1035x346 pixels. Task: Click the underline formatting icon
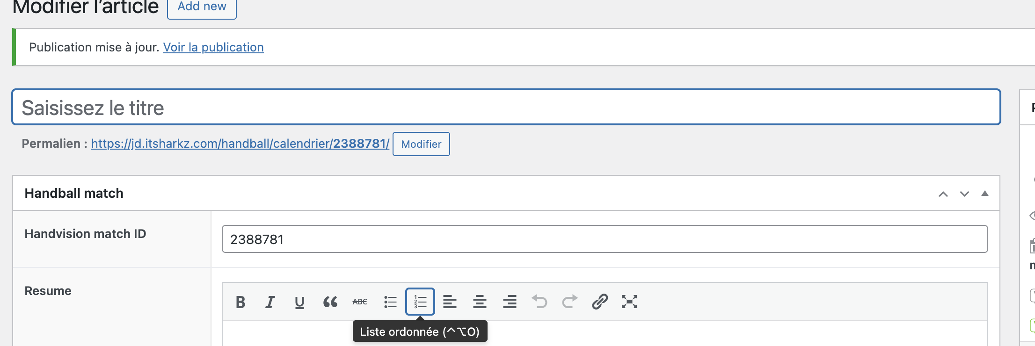(x=300, y=302)
